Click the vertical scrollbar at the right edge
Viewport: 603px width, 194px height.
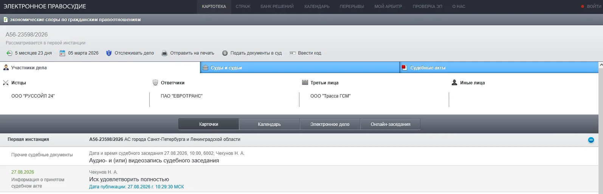pos(601,128)
